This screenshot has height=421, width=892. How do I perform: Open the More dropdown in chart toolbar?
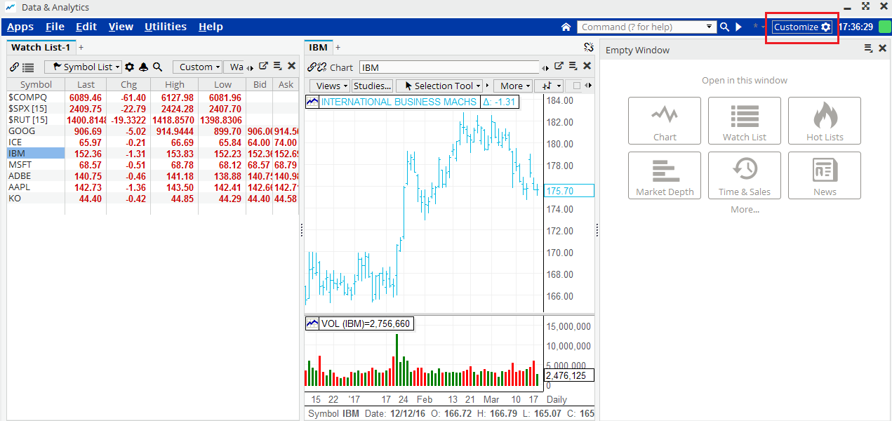click(x=512, y=86)
